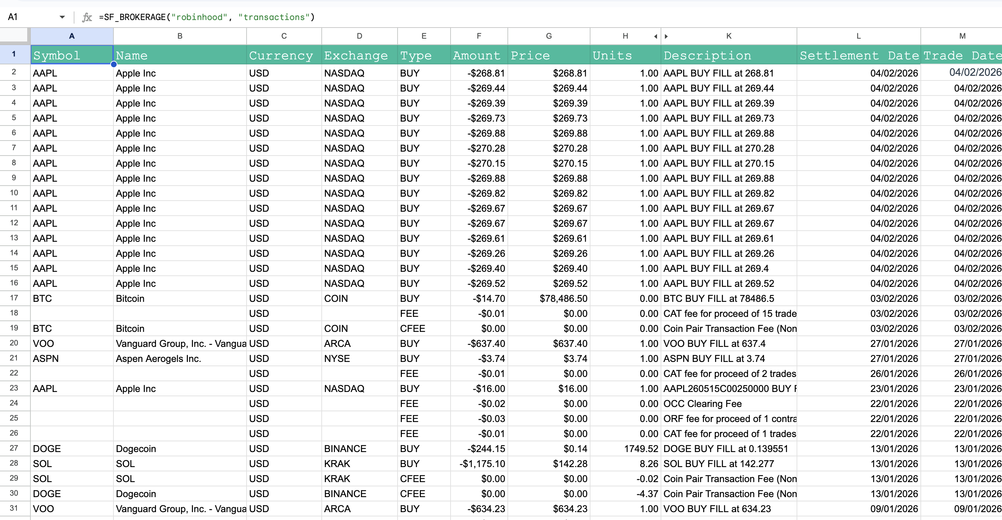Viewport: 1002px width, 520px height.
Task: Click the fx function icon
Action: pos(87,17)
